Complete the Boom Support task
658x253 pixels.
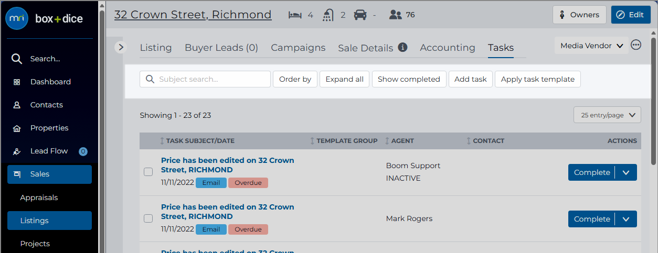(592, 172)
